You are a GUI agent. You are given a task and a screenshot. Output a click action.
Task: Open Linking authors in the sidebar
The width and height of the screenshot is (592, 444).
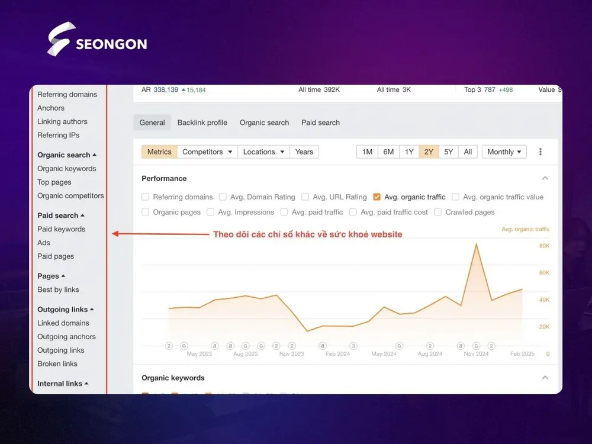point(62,121)
